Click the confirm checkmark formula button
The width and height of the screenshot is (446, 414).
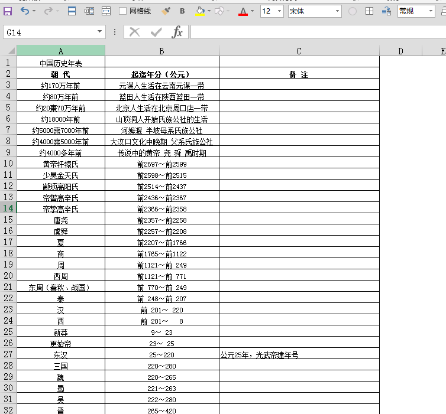point(156,32)
